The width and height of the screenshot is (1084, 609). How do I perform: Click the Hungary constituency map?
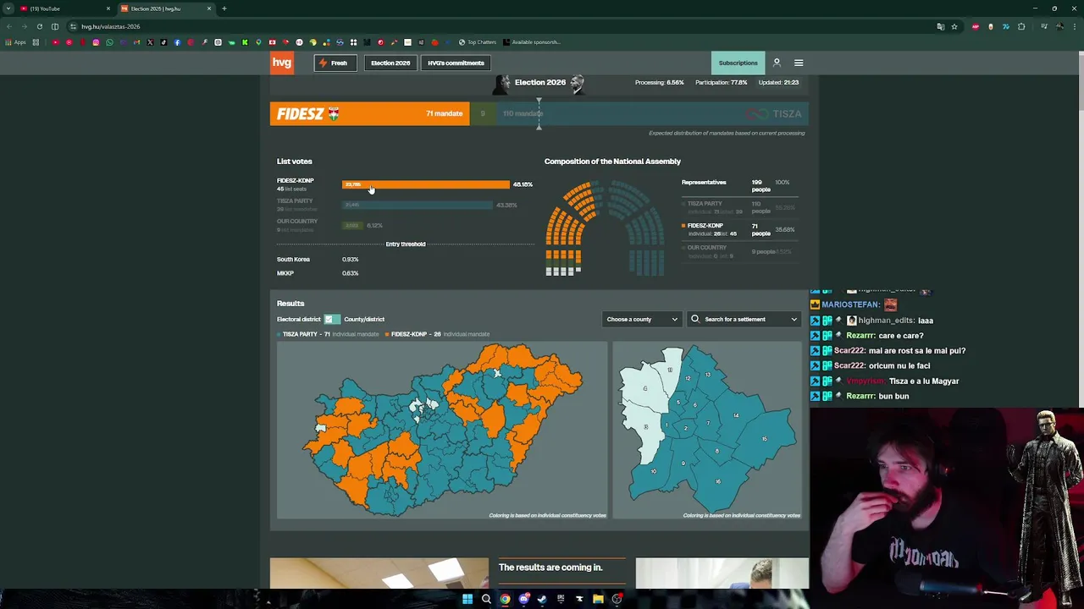click(x=441, y=429)
